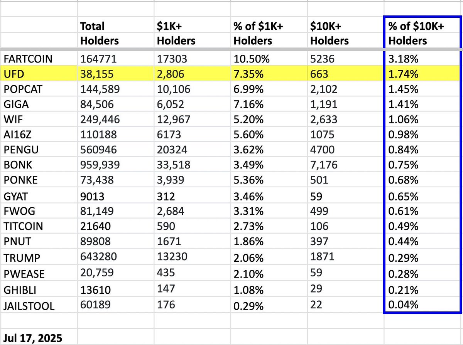Viewport: 463px width, 345px height.
Task: Click the BONK name cell
Action: [x=39, y=165]
